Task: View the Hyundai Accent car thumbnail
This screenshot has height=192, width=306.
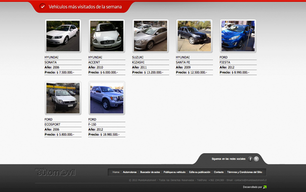Action: [106, 36]
